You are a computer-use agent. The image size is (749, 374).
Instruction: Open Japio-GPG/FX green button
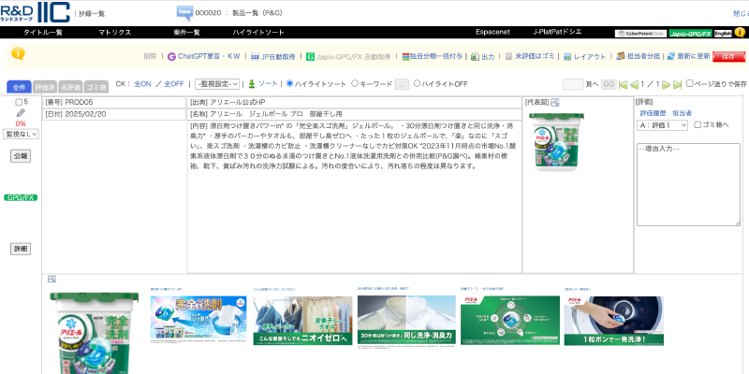(x=690, y=34)
